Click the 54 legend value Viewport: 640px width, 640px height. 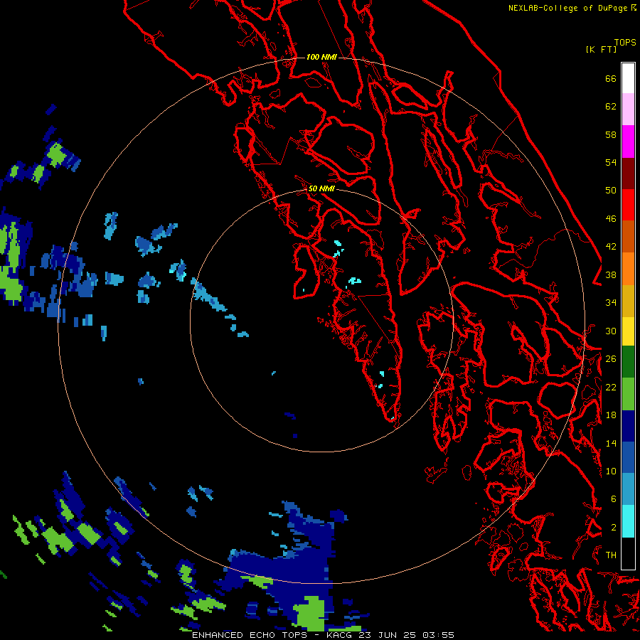[611, 162]
